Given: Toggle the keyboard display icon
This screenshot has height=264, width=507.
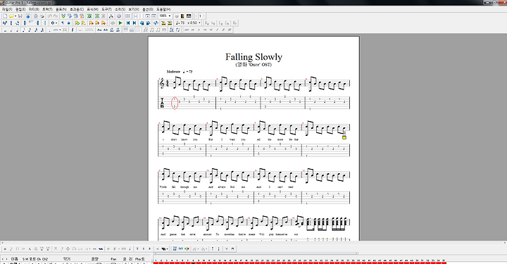Looking at the screenshot, I should 189,15.
